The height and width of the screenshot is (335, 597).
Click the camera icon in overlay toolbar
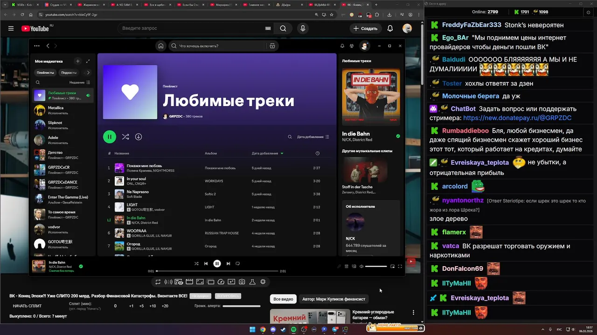[242, 281]
